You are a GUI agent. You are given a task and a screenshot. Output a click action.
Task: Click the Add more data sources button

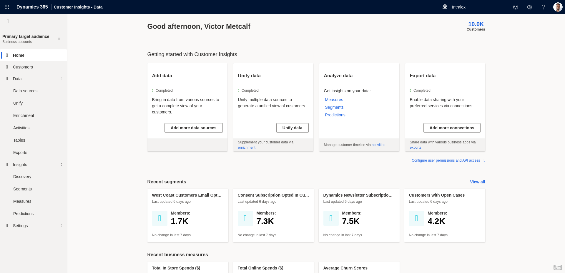[x=193, y=128]
